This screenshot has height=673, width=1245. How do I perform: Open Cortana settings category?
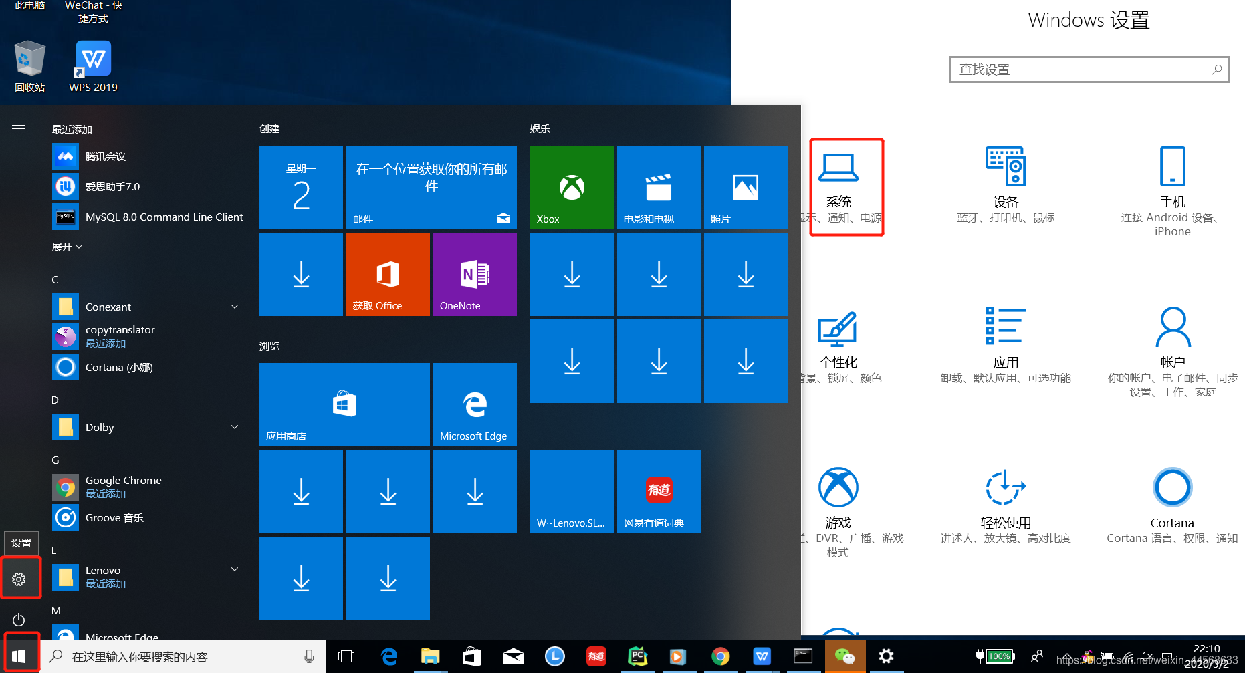pos(1172,507)
